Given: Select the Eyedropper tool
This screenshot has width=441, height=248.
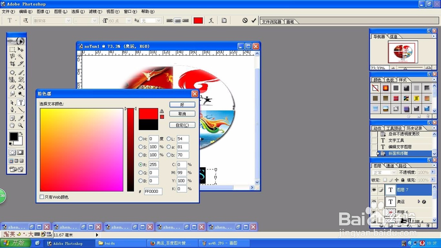Looking at the screenshot, I should pos(21,118).
